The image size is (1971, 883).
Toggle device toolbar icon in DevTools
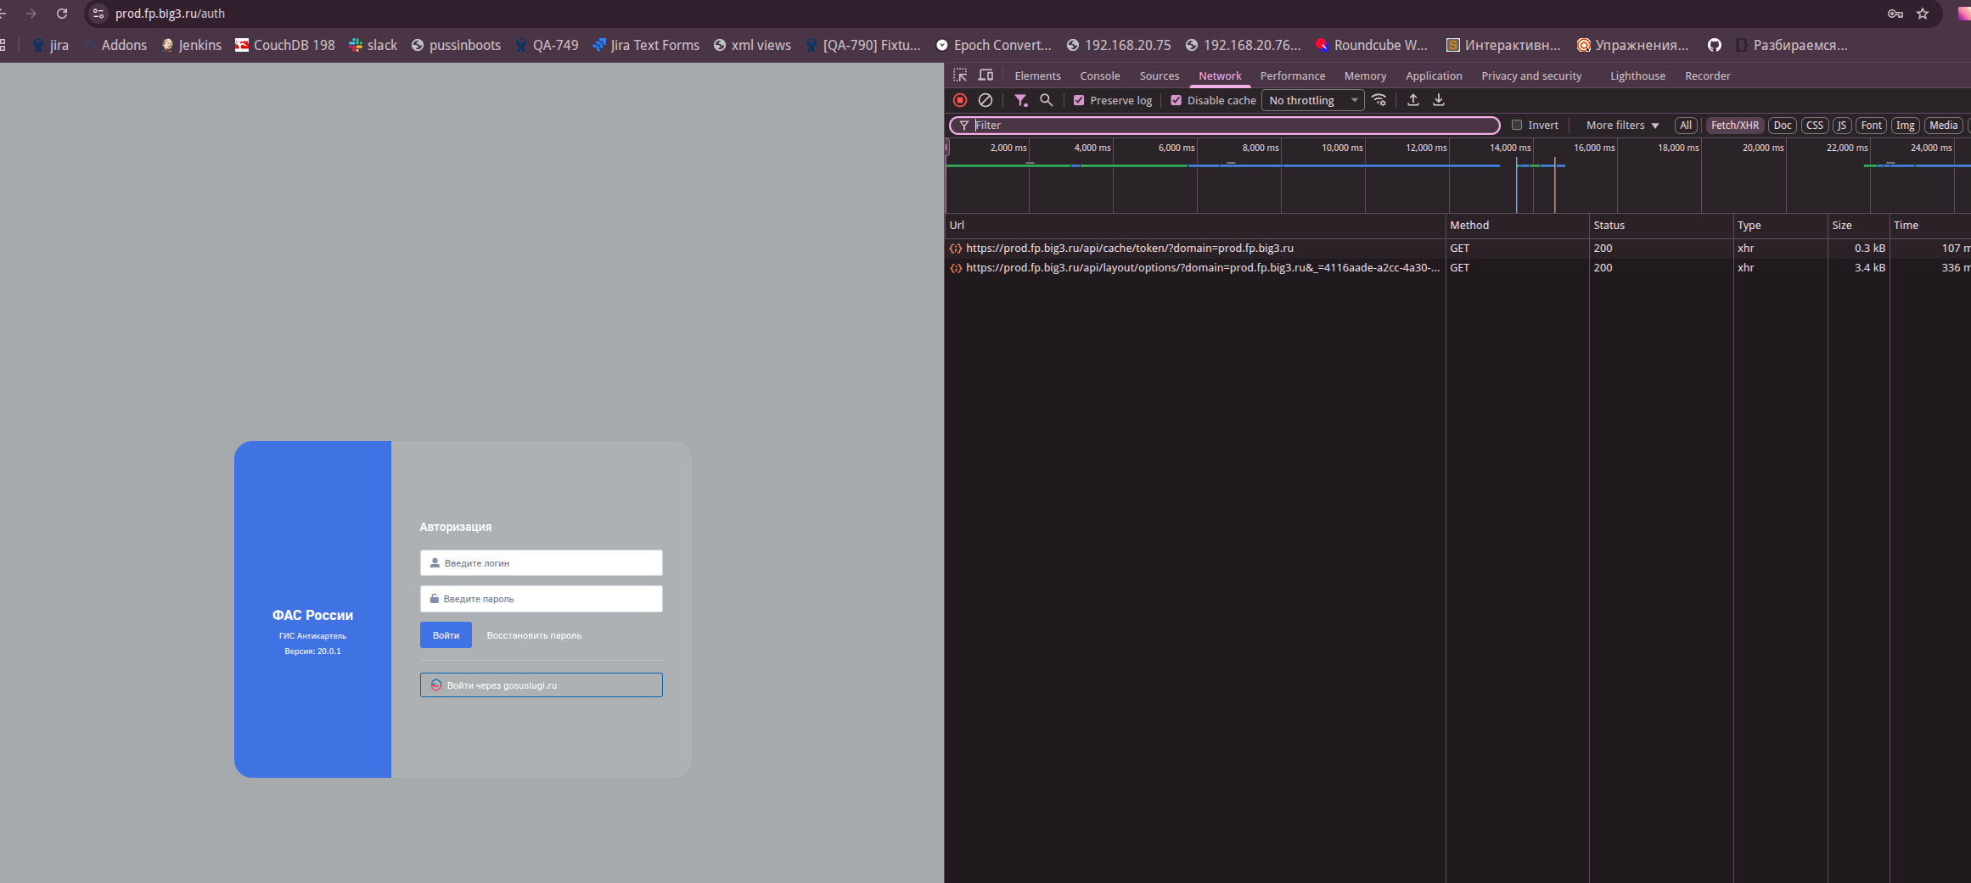985,75
